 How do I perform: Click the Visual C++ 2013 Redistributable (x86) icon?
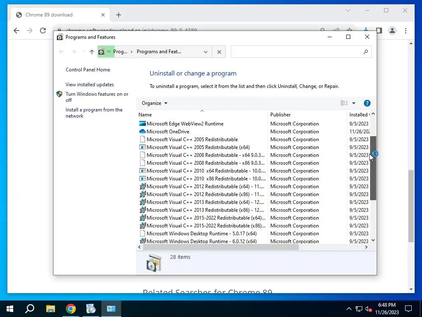[142, 210]
